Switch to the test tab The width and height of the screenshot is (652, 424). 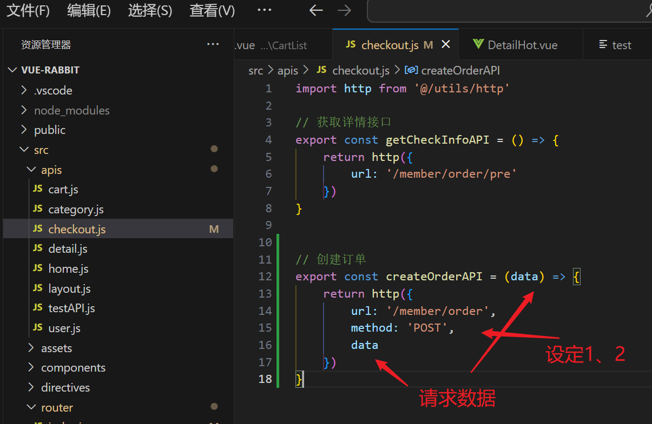coord(617,45)
